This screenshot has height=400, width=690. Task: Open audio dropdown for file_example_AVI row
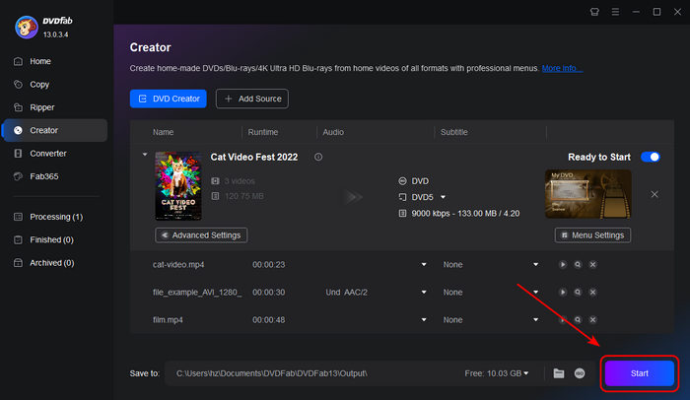[424, 293]
